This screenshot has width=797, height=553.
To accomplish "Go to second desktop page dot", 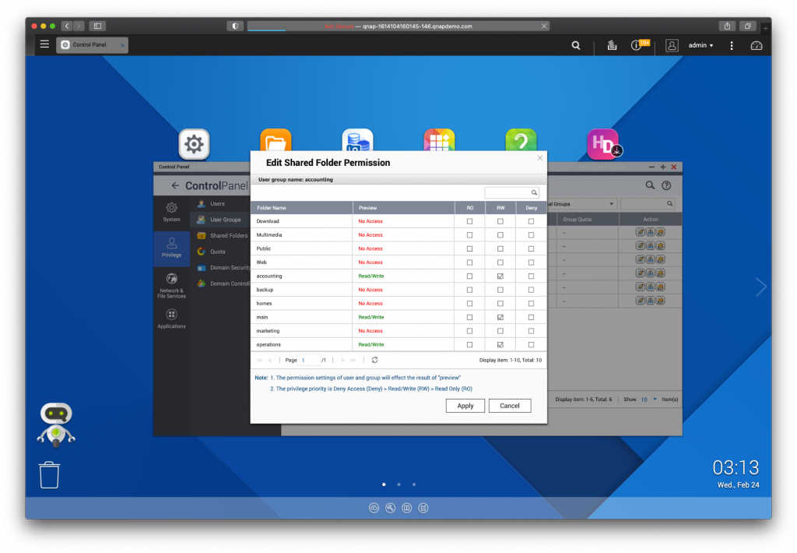I will click(x=399, y=484).
